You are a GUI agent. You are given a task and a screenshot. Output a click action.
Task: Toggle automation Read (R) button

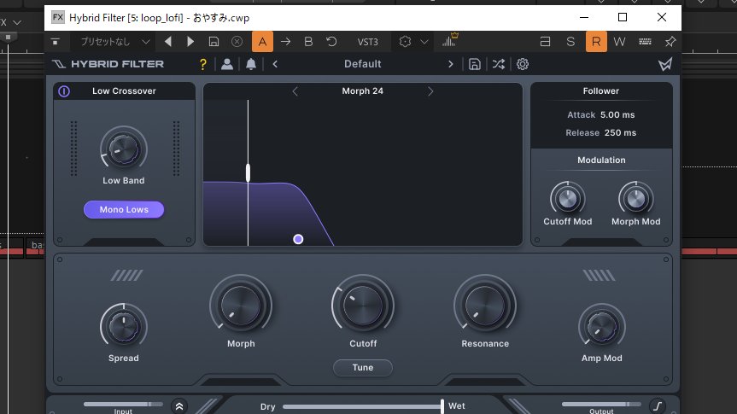pyautogui.click(x=596, y=42)
